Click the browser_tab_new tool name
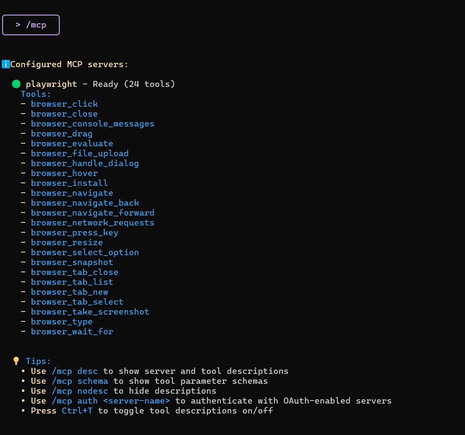Screen dimensions: 465x435 [69, 292]
